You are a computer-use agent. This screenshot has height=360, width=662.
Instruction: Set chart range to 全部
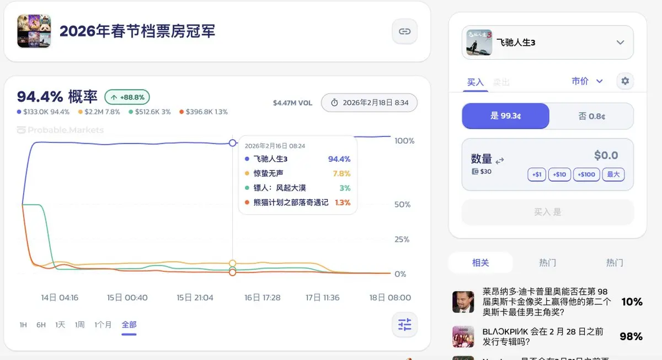pyautogui.click(x=129, y=325)
